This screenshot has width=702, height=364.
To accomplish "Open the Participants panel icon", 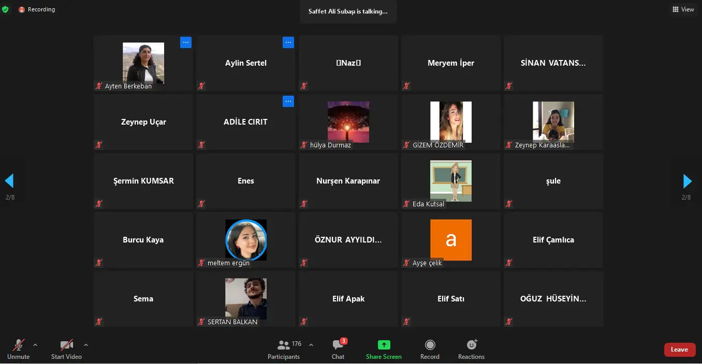I will click(x=283, y=345).
